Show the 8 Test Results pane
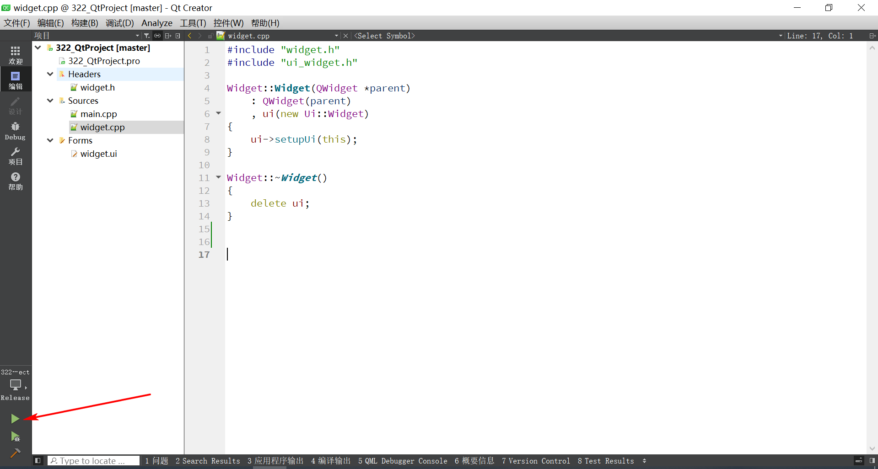Viewport: 878px width, 469px height. tap(606, 461)
